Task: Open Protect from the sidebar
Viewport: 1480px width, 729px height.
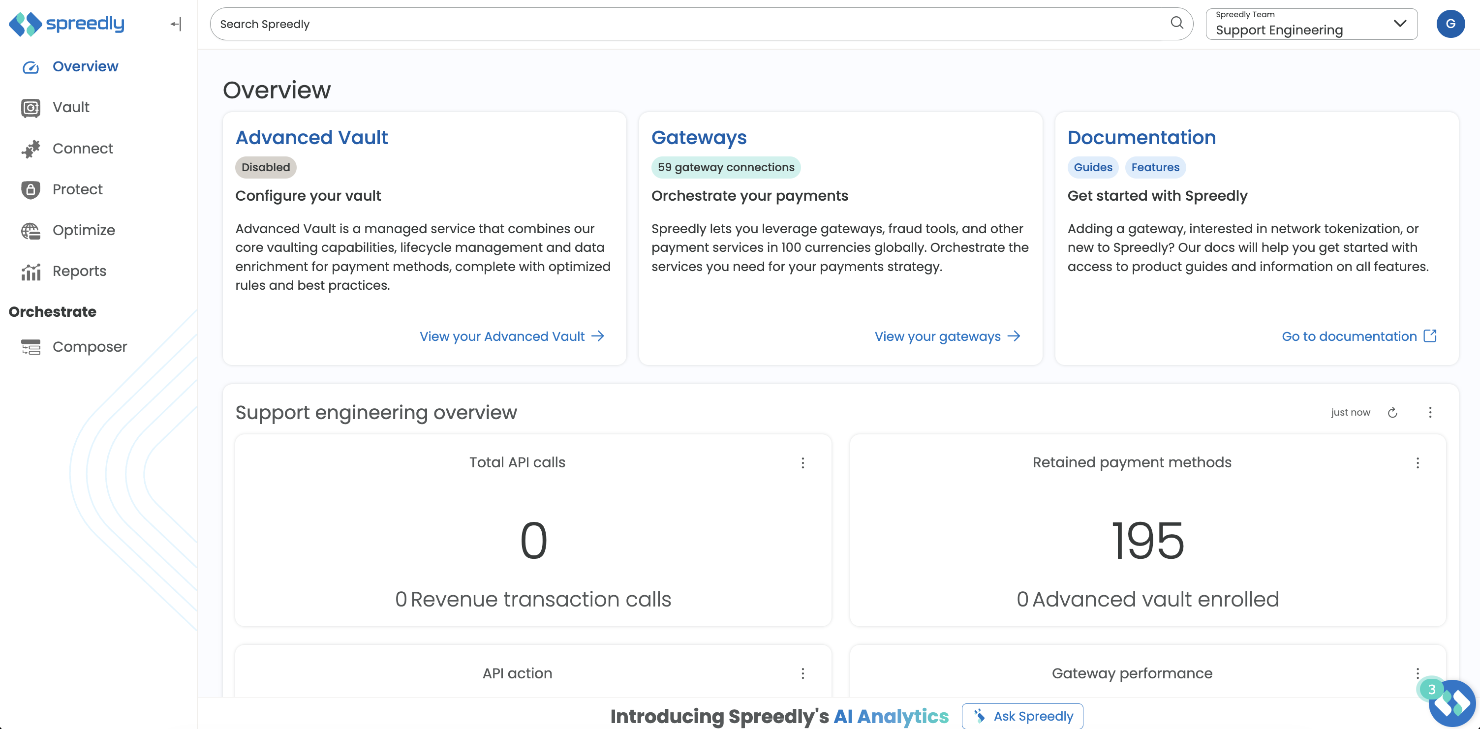Action: click(78, 189)
